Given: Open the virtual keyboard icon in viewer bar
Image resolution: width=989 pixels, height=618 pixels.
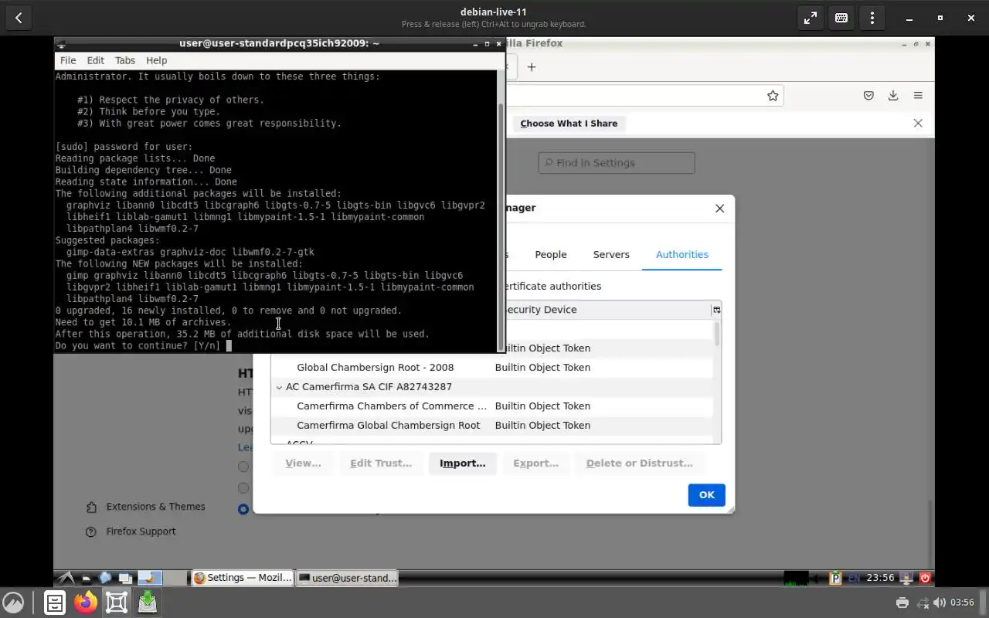Looking at the screenshot, I should coord(841,18).
